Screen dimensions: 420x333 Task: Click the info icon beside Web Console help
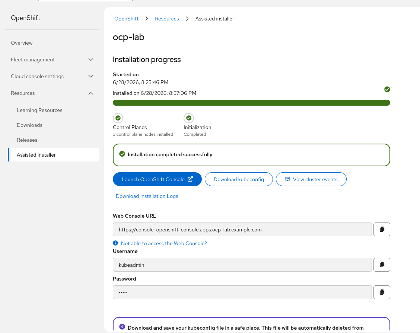(115, 243)
